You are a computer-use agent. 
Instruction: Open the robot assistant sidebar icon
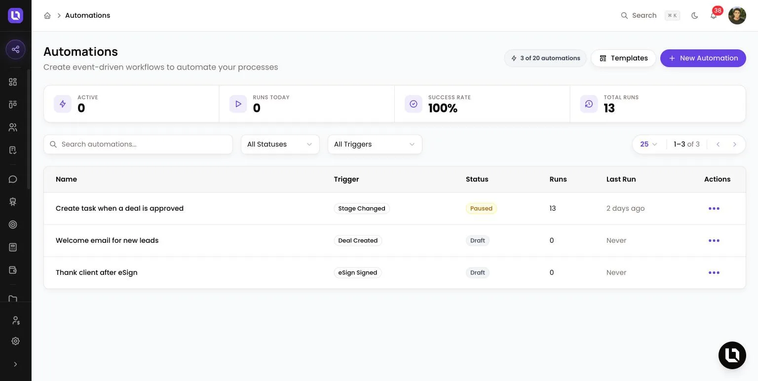pos(13,202)
